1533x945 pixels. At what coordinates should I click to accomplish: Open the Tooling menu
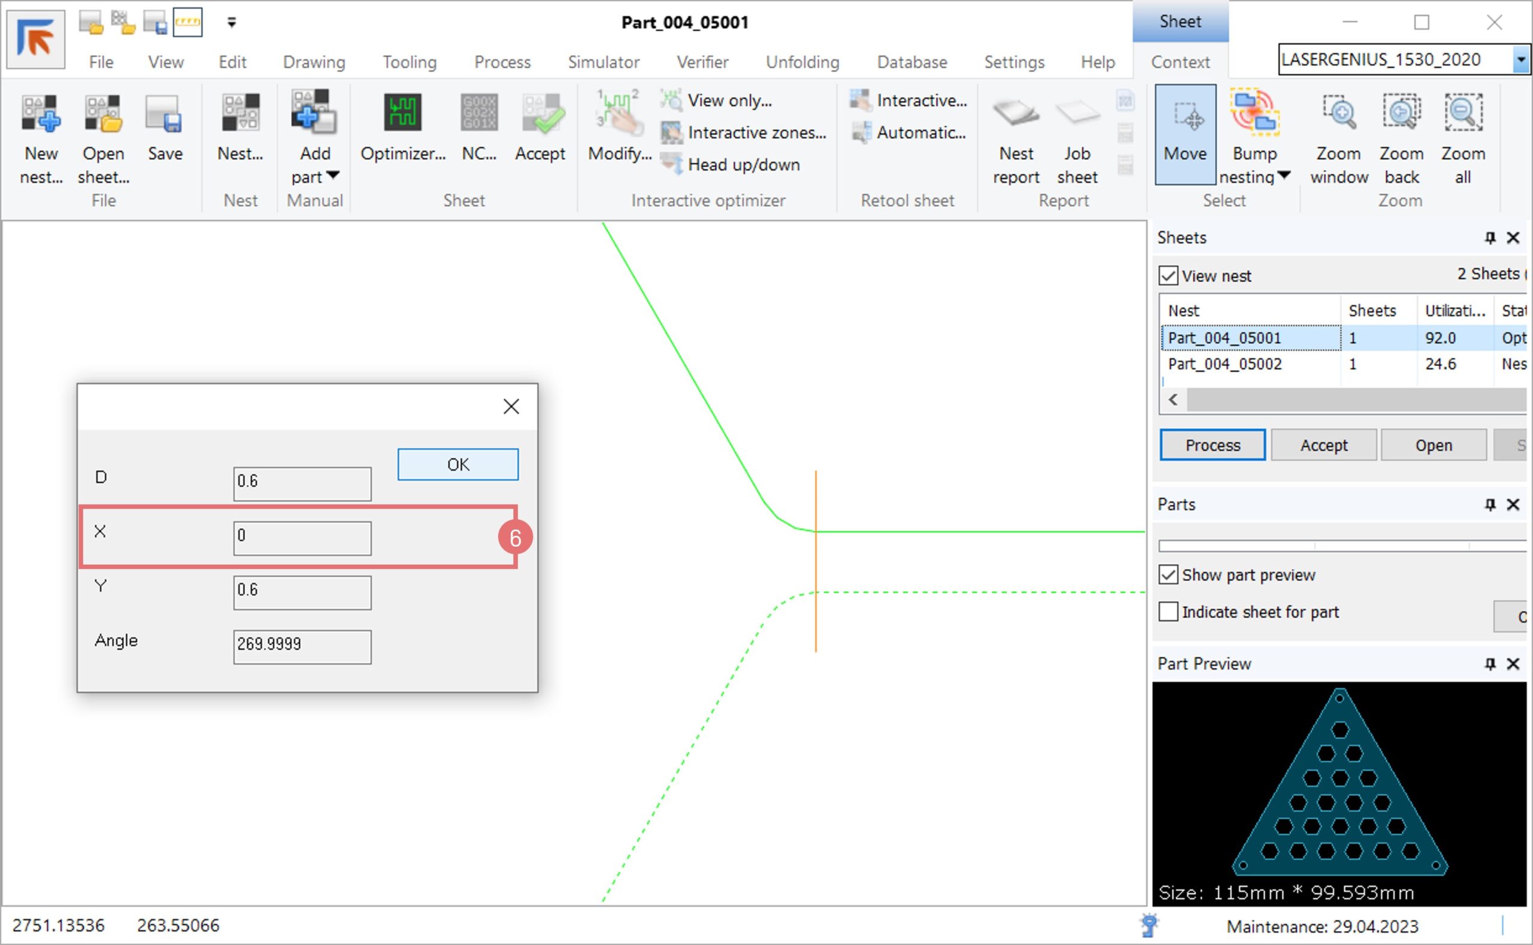pyautogui.click(x=410, y=62)
